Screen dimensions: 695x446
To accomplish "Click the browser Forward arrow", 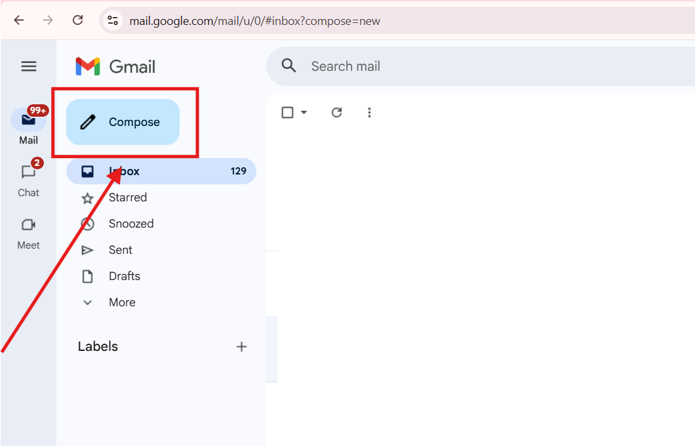I will (48, 20).
